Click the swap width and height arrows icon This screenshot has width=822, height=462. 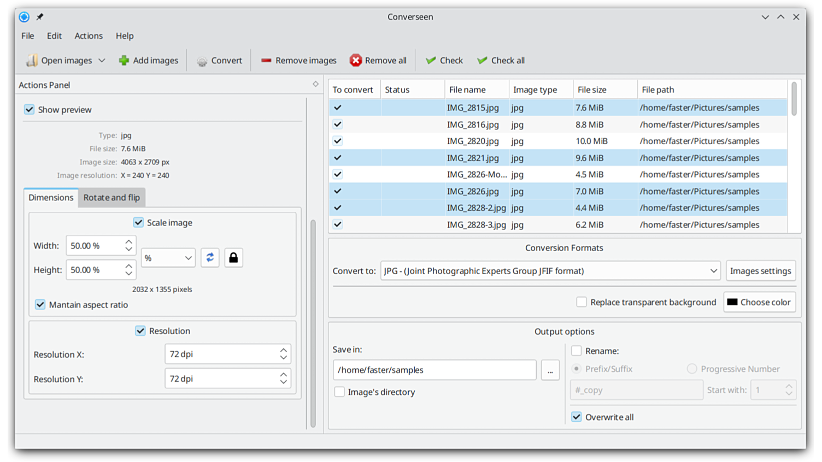point(210,258)
